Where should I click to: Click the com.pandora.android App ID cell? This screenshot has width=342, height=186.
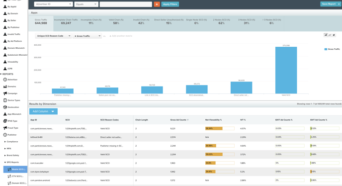coord(40,181)
